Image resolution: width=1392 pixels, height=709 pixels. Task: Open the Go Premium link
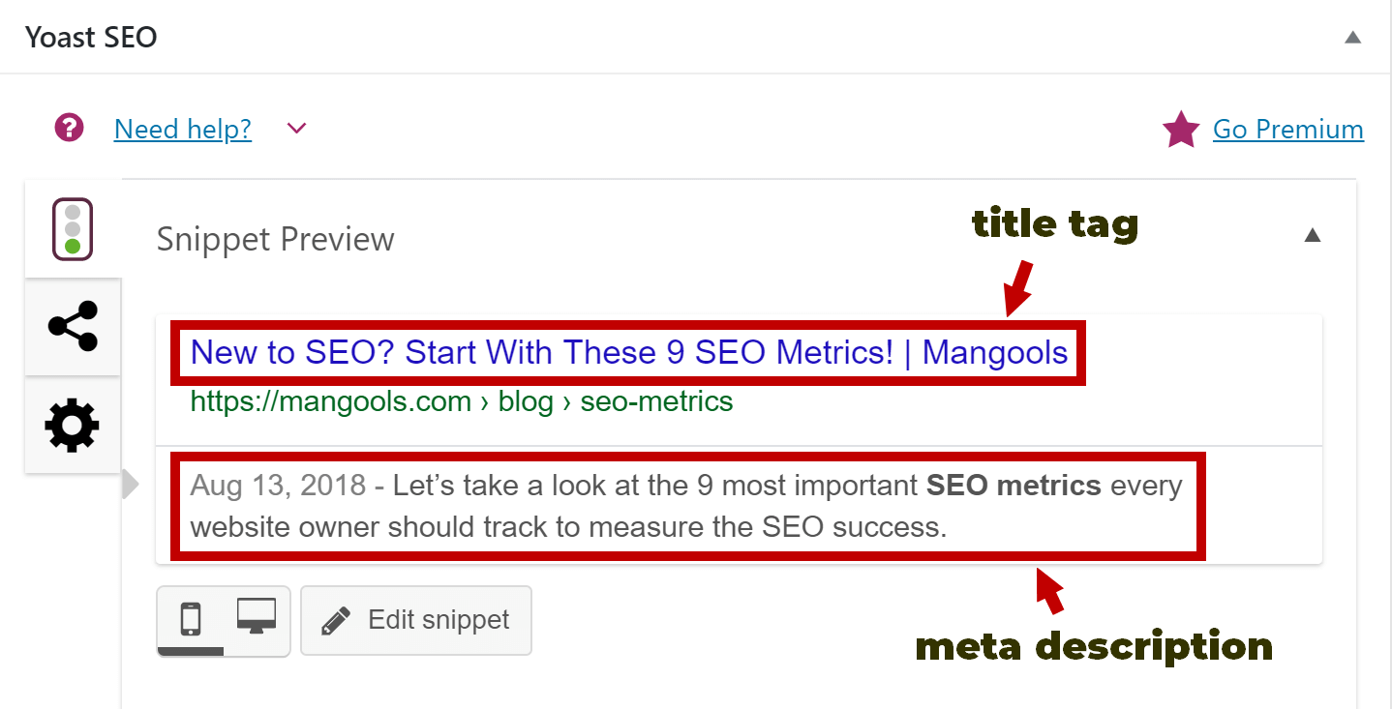pyautogui.click(x=1287, y=130)
